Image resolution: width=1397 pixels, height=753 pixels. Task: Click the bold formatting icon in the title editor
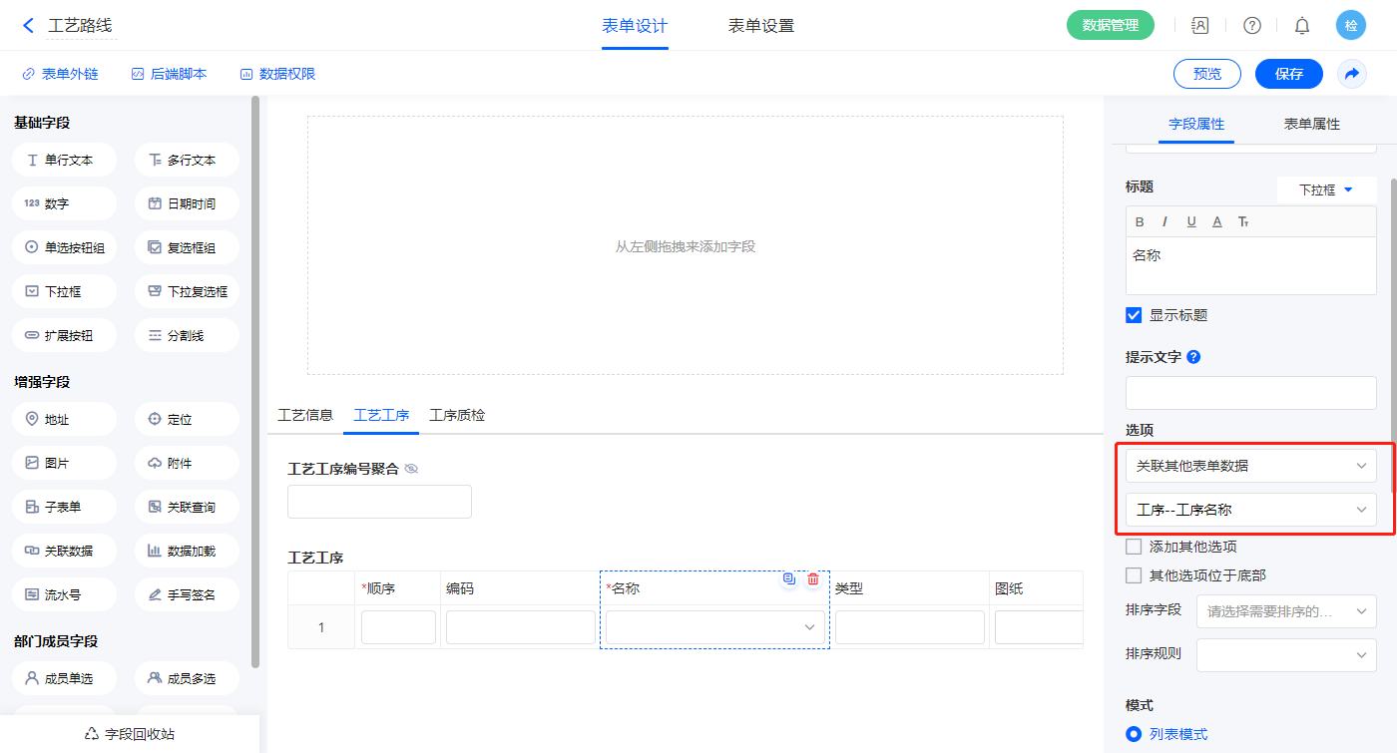click(1141, 221)
